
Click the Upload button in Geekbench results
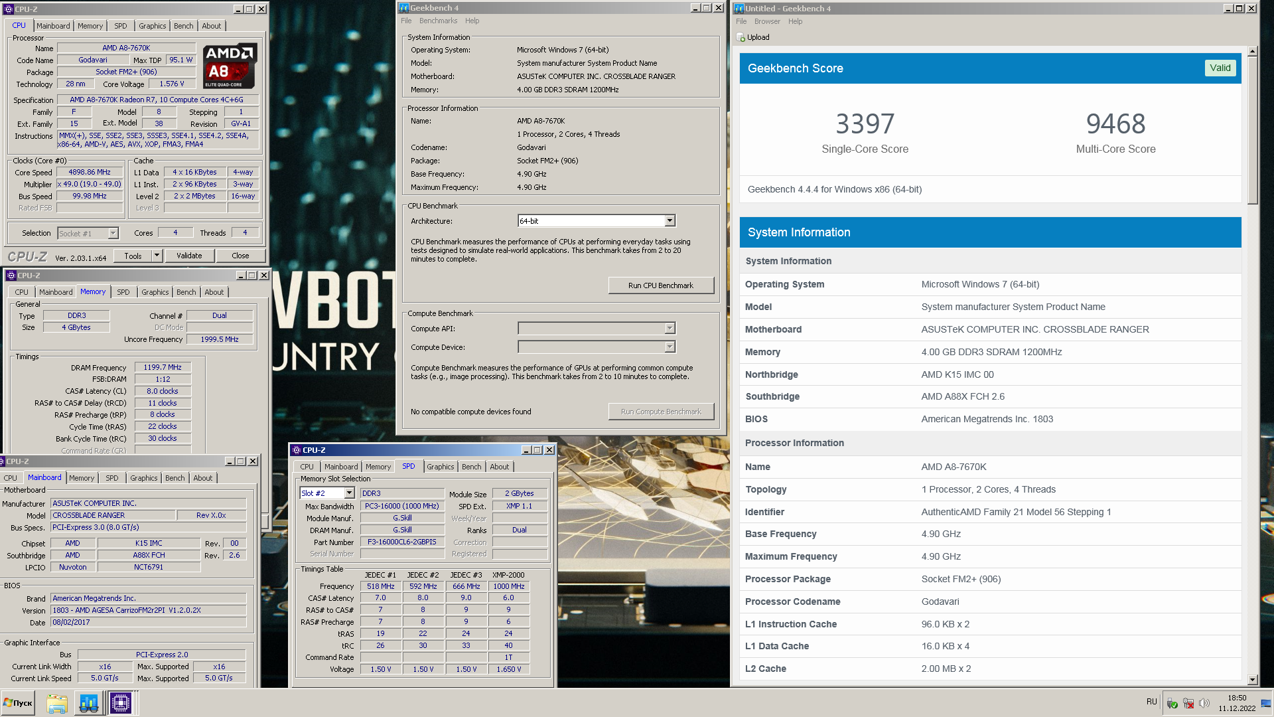pyautogui.click(x=753, y=38)
